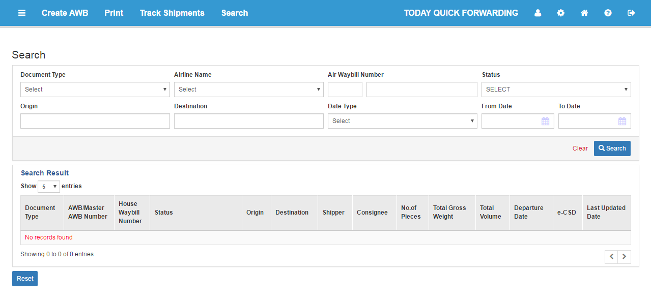
Task: Open Create AWB menu item
Action: point(65,13)
